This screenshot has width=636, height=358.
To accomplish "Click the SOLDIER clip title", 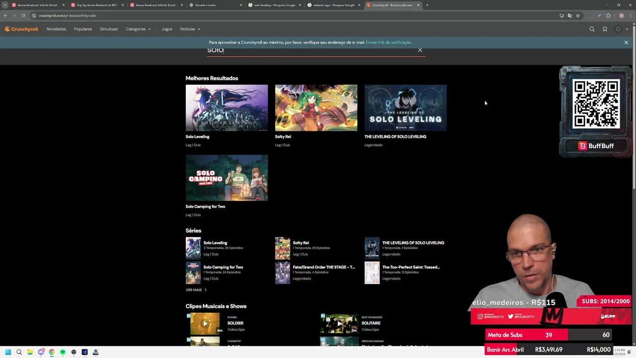I will pyautogui.click(x=236, y=323).
